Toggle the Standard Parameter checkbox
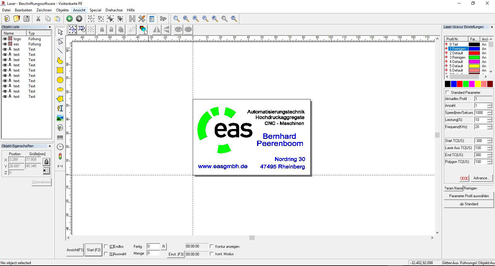The width and height of the screenshot is (495, 266). (x=447, y=92)
